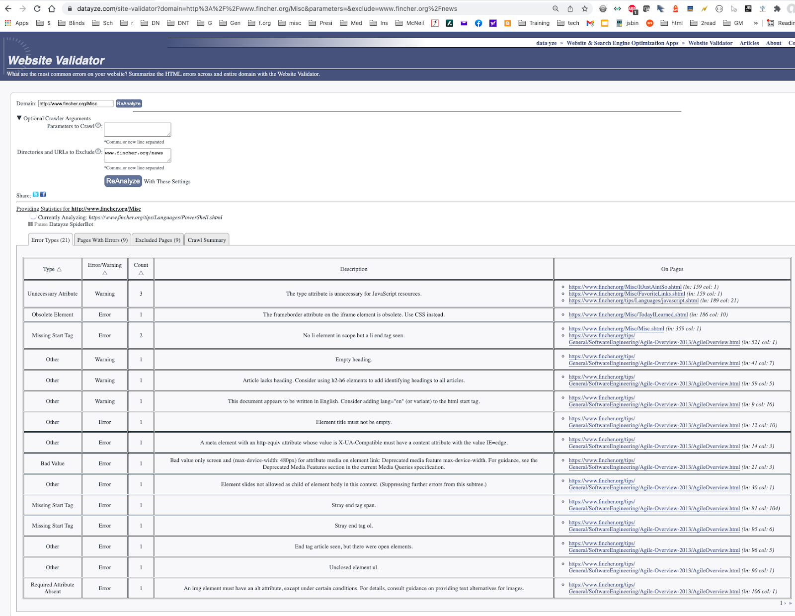Select the "Empty heading." description cell
The image size is (795, 616).
pyautogui.click(x=354, y=359)
